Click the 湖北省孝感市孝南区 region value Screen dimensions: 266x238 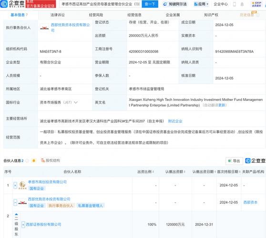point(56,89)
